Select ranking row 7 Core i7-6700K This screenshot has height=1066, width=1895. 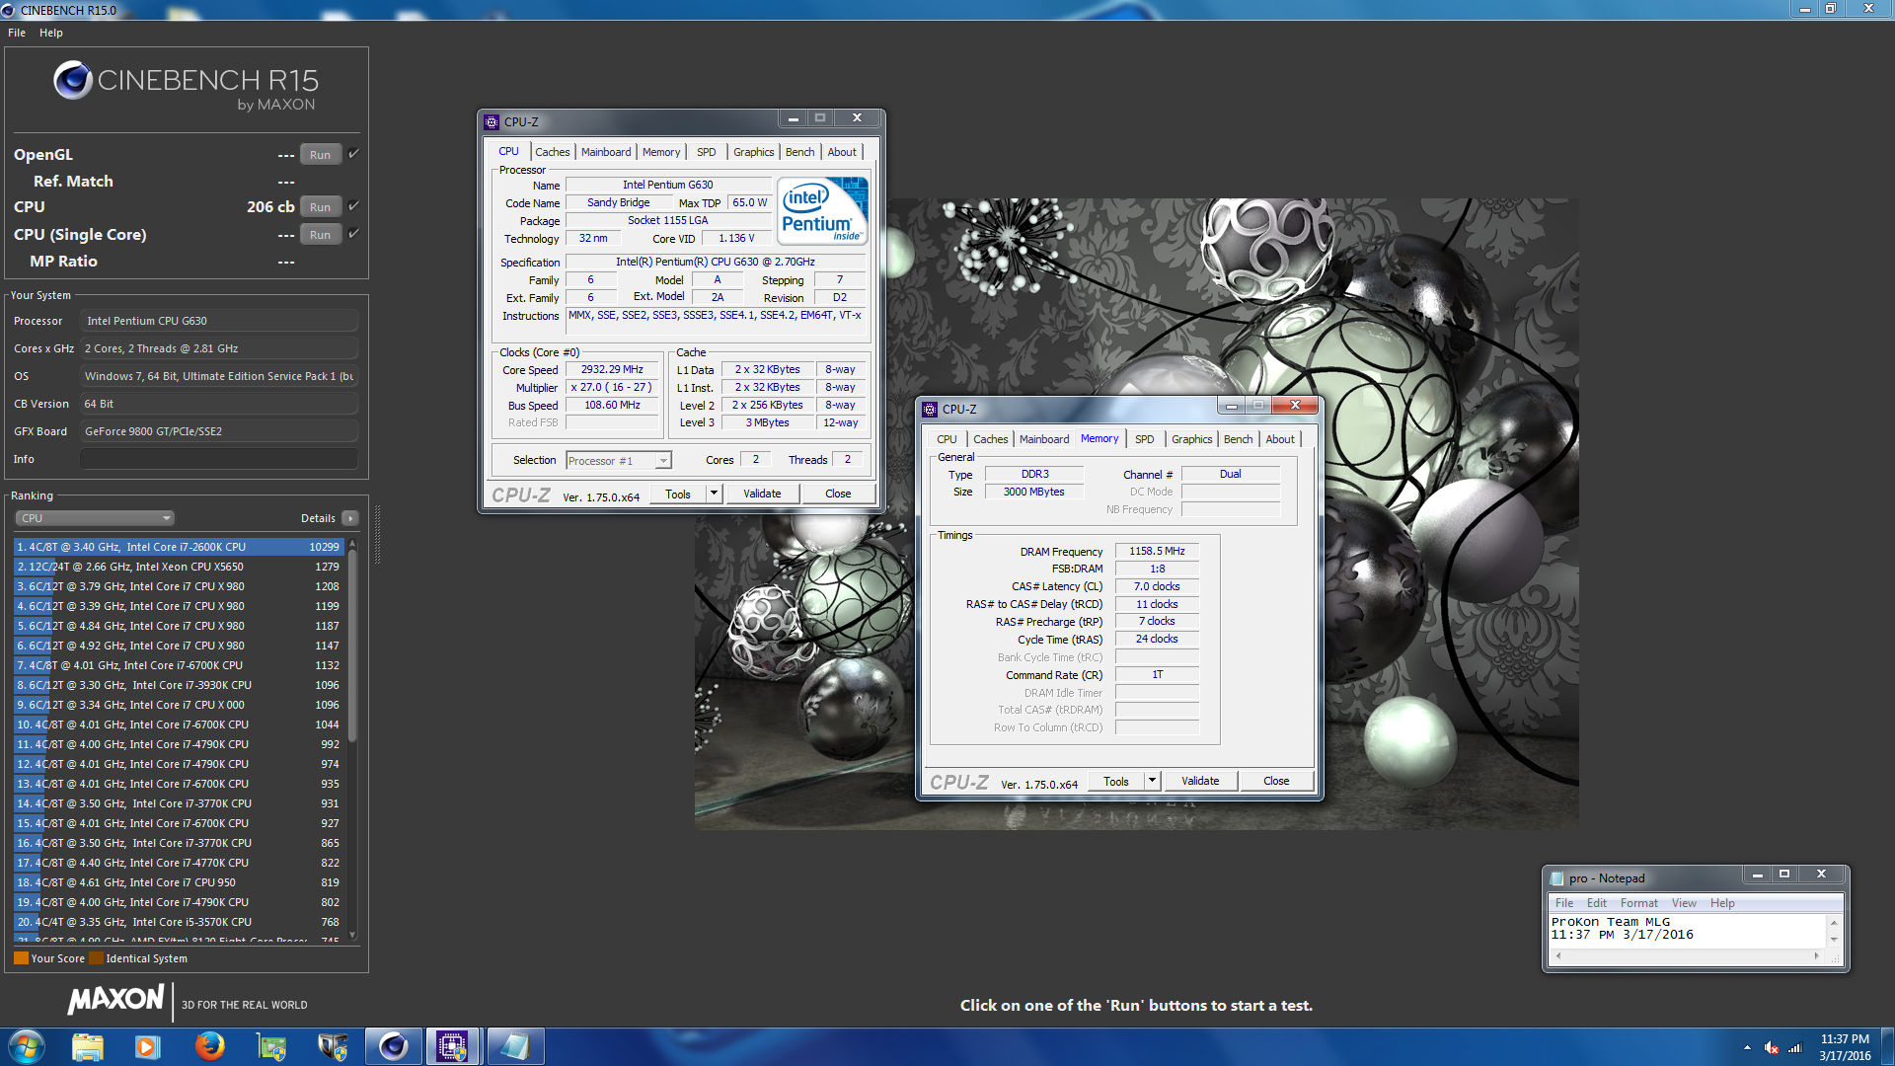(178, 665)
